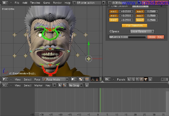This screenshot has width=169, height=116.
Task: Open the action datablock browse arrows after Key
Action: (x=55, y=85)
